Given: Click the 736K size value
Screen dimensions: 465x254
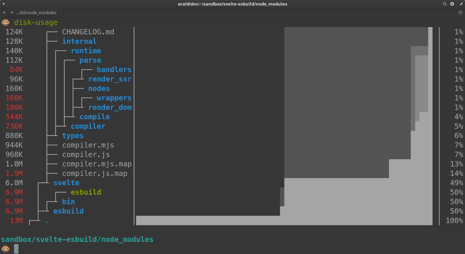Looking at the screenshot, I should [14, 126].
